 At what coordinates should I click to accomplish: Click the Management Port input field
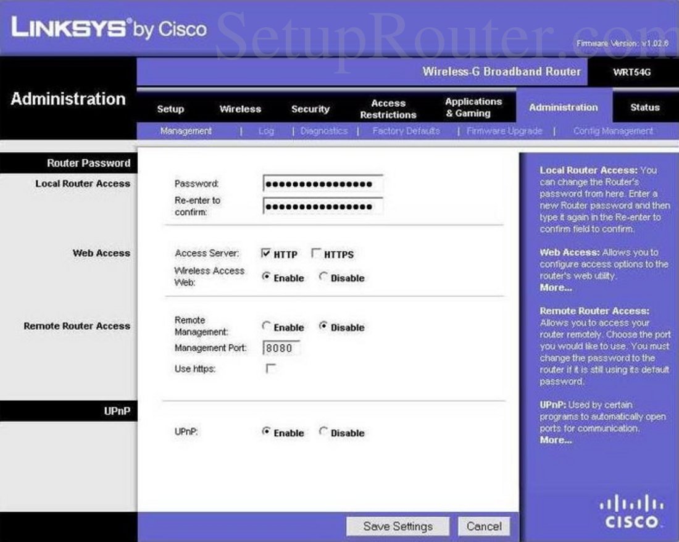coord(282,348)
